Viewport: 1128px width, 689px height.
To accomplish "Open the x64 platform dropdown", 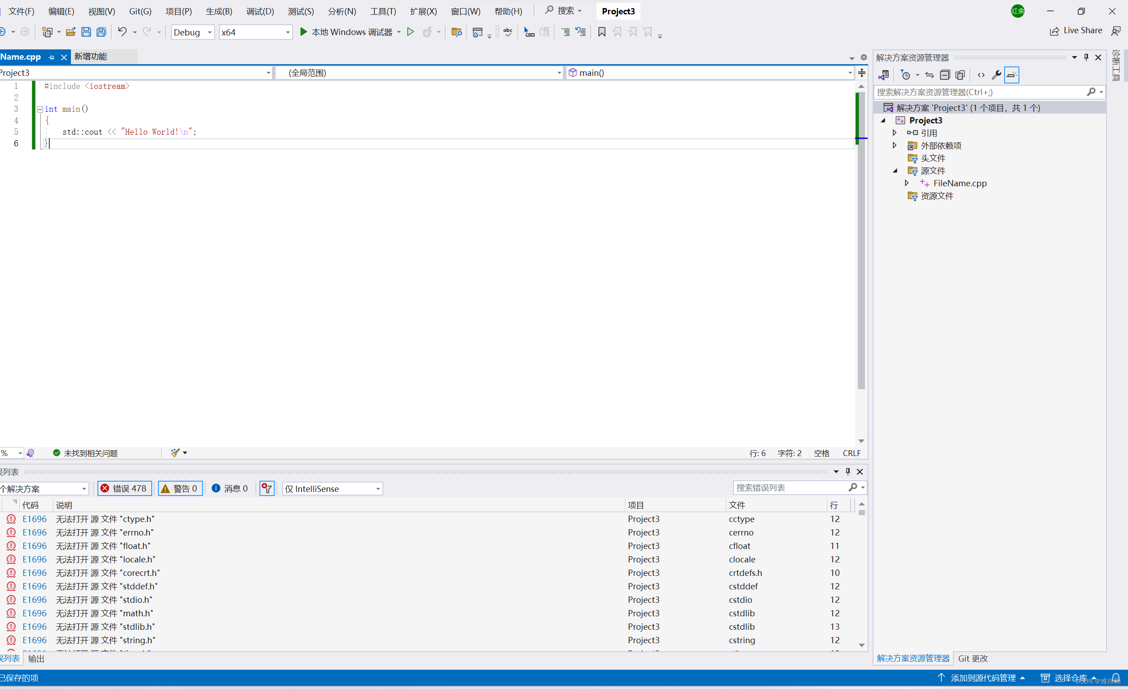I will click(255, 32).
